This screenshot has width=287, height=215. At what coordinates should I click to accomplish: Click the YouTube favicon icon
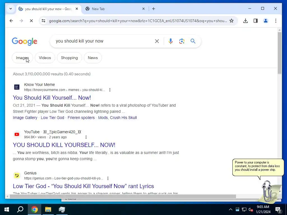click(17, 134)
